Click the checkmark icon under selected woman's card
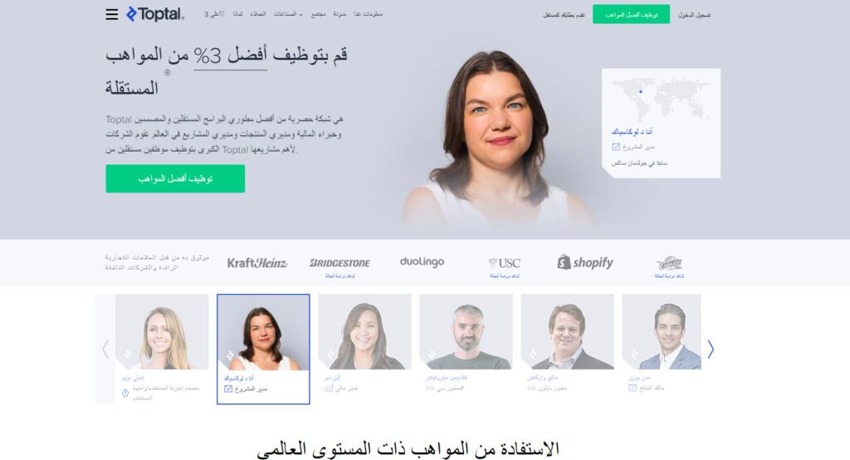The height and width of the screenshot is (460, 850). point(228,389)
